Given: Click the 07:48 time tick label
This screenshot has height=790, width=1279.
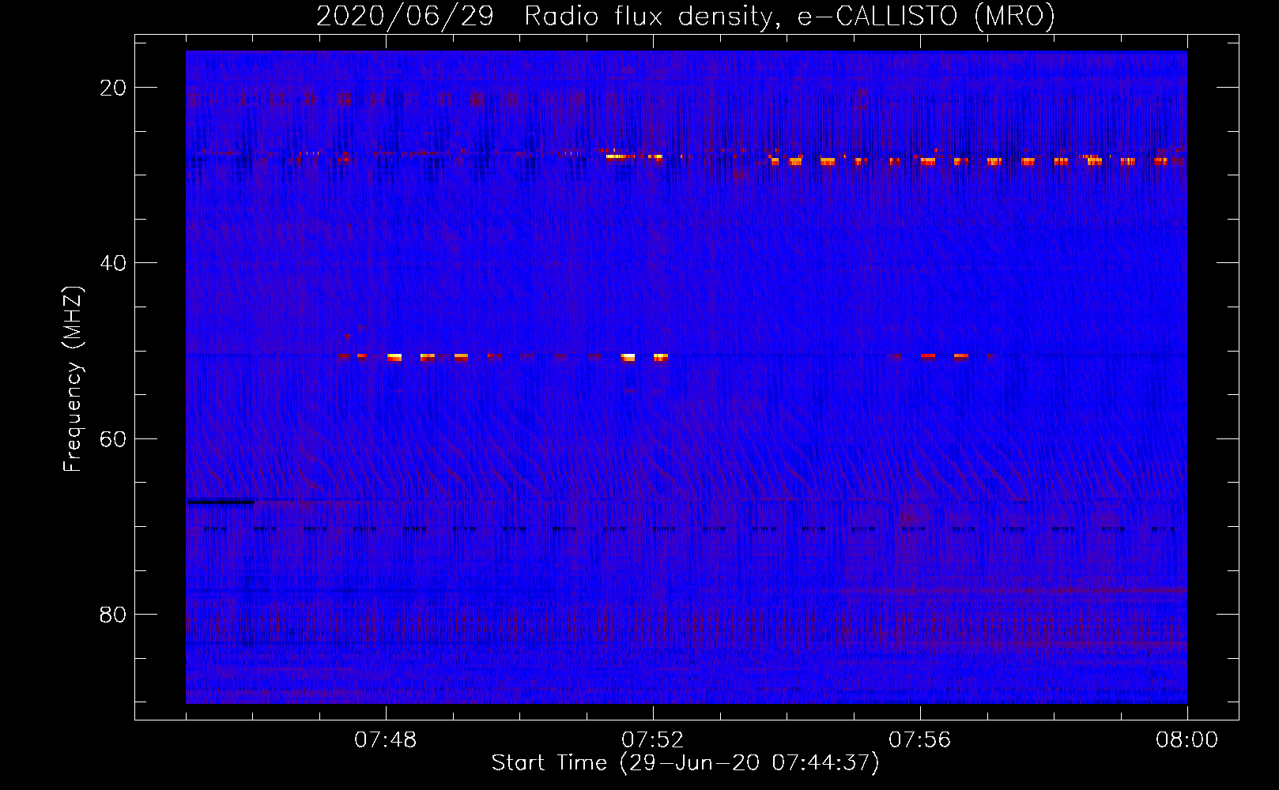Looking at the screenshot, I should tap(386, 740).
